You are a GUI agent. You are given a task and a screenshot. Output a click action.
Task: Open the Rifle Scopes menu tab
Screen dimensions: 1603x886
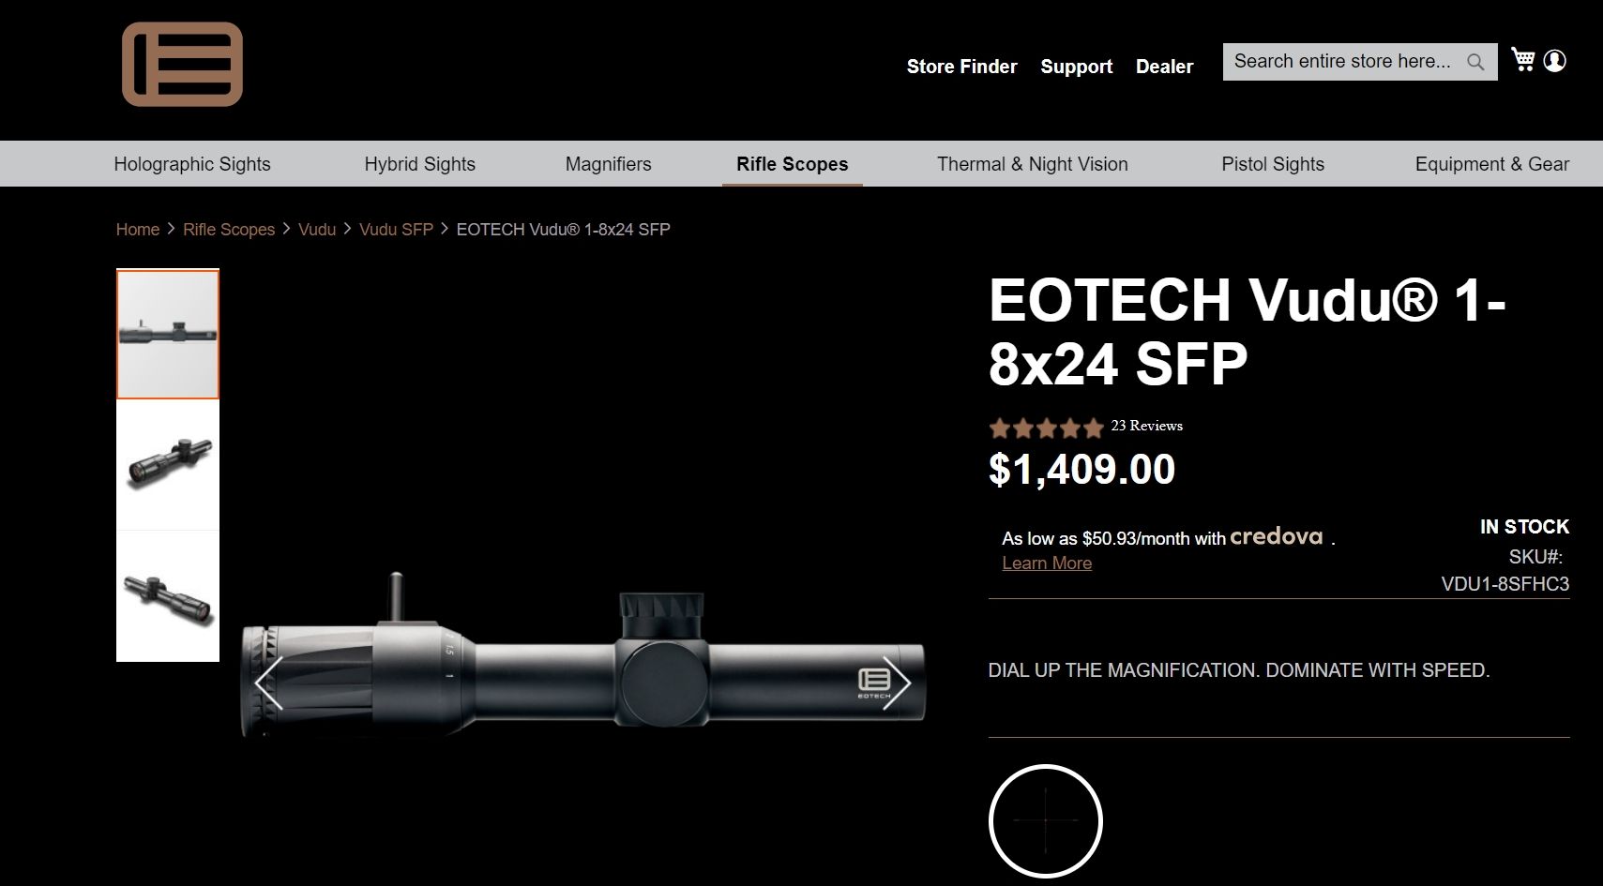pos(792,164)
